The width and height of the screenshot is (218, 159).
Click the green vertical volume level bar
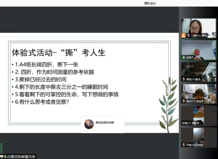[1, 146]
